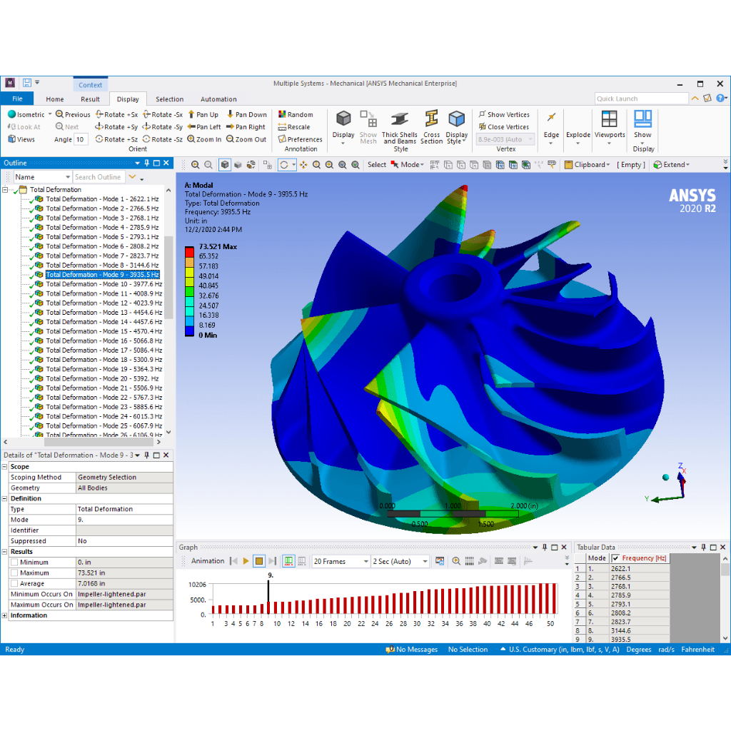
Task: Step to previous animation frame
Action: (234, 561)
